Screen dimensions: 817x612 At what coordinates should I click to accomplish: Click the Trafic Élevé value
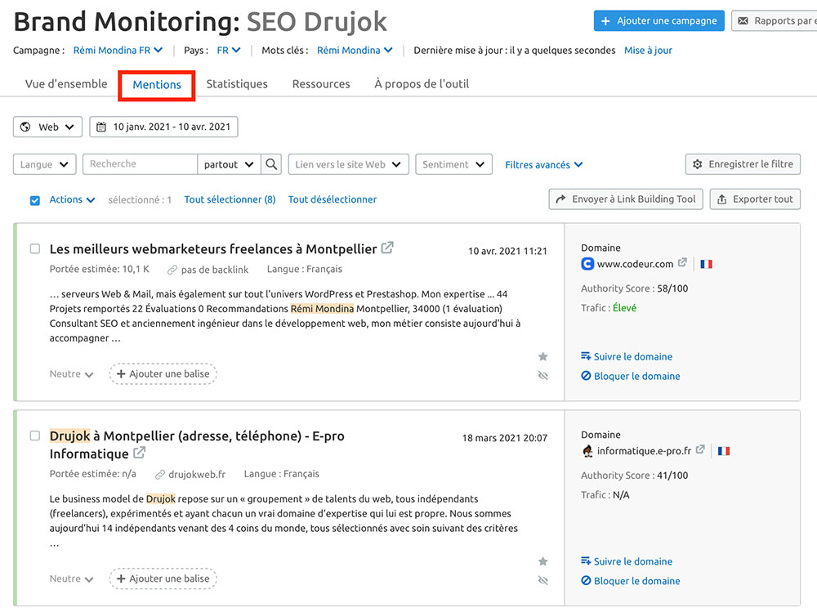[624, 308]
